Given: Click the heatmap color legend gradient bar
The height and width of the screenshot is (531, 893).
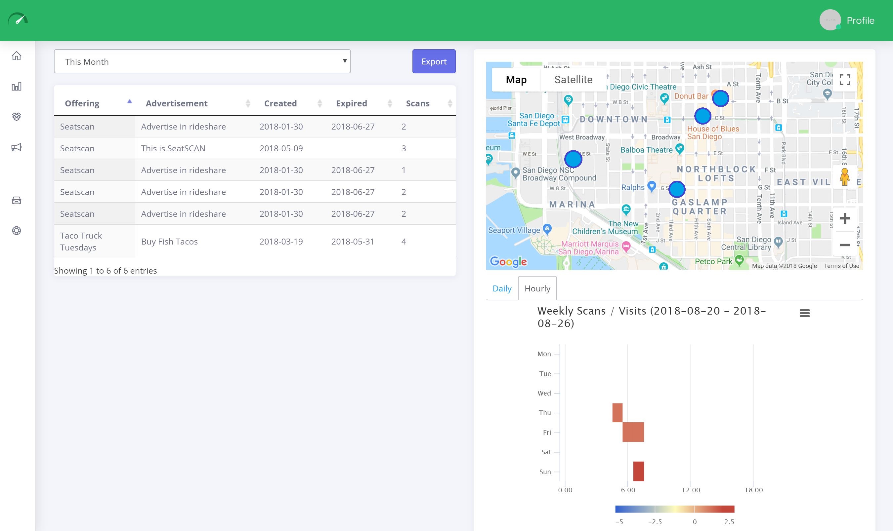Looking at the screenshot, I should tap(675, 509).
